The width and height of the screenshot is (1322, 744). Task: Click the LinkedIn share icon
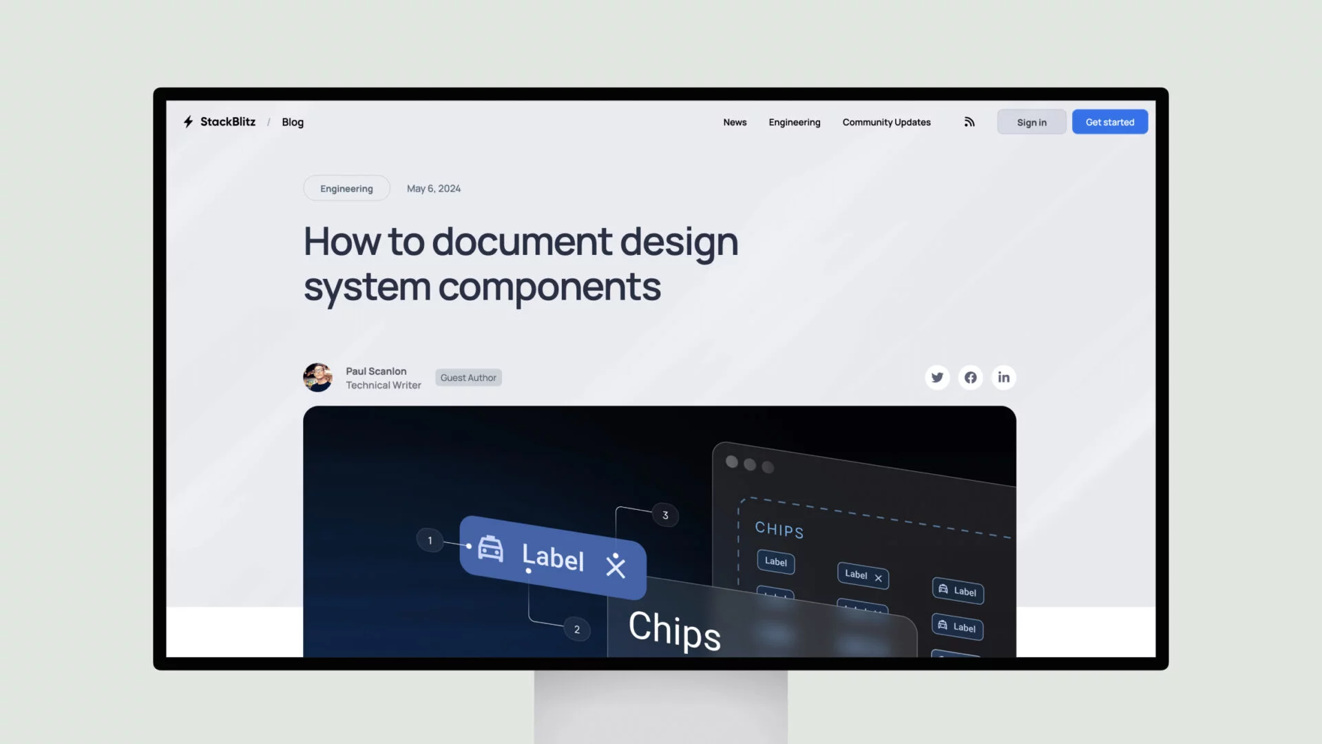tap(1003, 376)
